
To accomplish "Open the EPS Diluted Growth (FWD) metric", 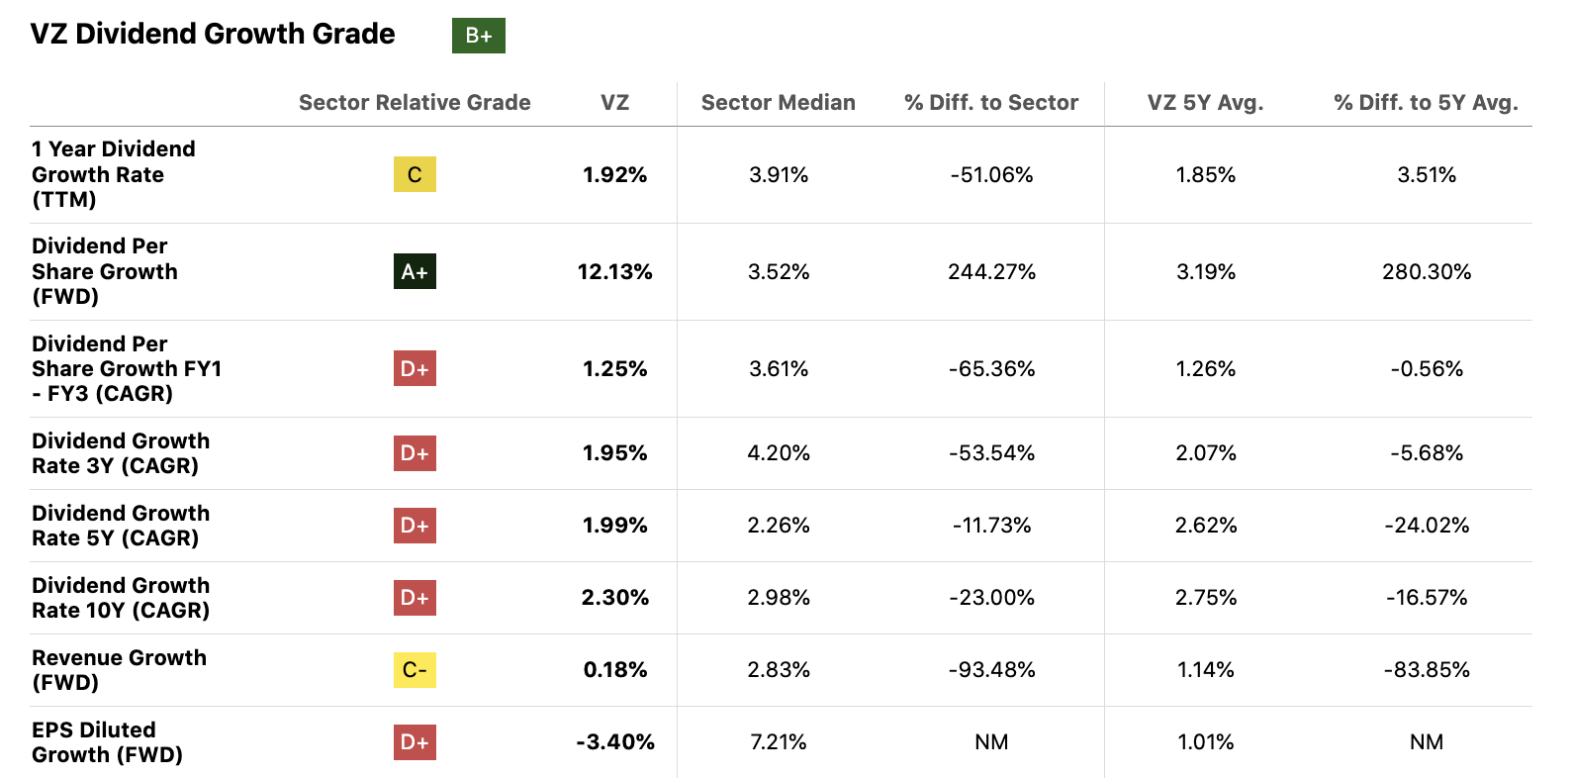I will 107,741.
